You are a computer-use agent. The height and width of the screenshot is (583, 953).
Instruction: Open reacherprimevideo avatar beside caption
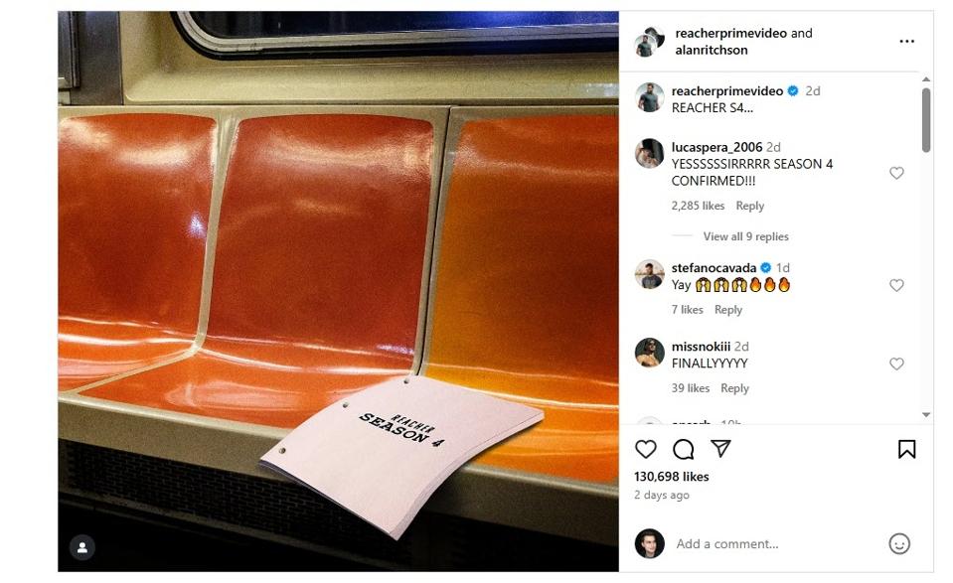pos(650,97)
